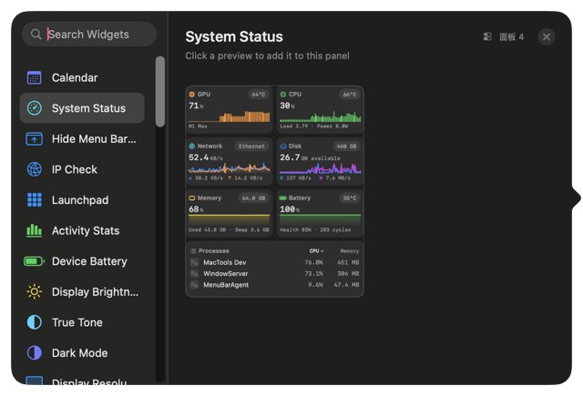Viewport: 583px width, 396px height.
Task: Click the CPU chip icon in preview
Action: [x=283, y=95]
